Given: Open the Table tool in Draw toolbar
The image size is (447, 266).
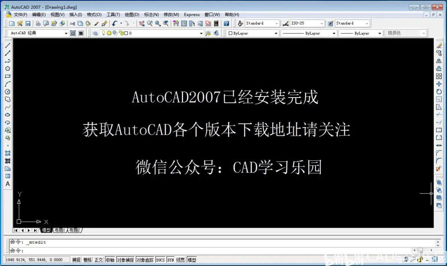Looking at the screenshot, I should [x=8, y=176].
